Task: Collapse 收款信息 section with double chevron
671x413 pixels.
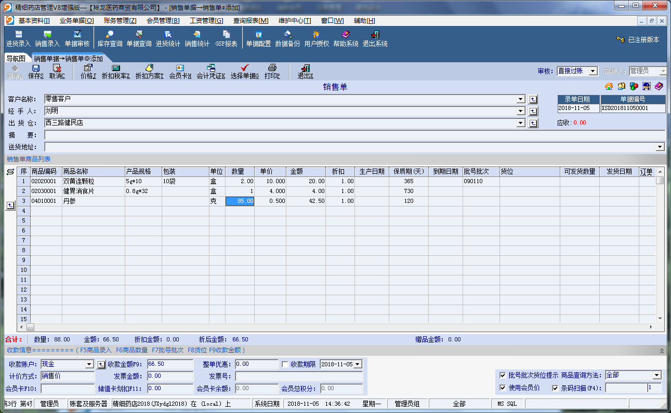Action: coord(662,350)
